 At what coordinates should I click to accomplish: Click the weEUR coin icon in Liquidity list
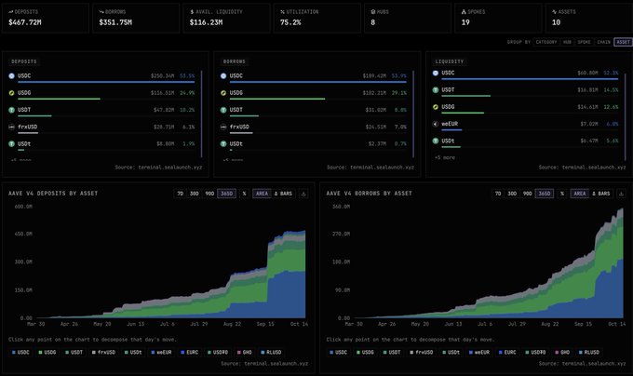pos(436,124)
